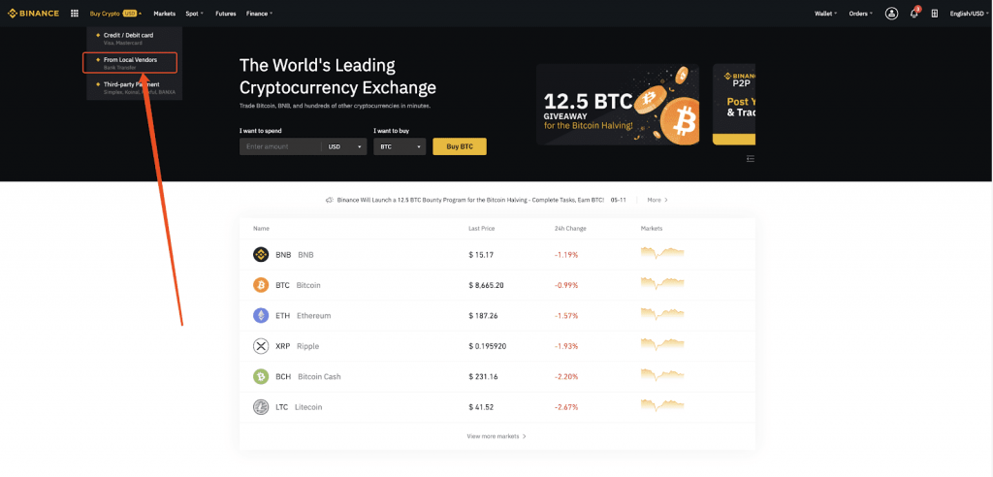The image size is (993, 477).
Task: Open the user account profile icon
Action: coord(891,14)
